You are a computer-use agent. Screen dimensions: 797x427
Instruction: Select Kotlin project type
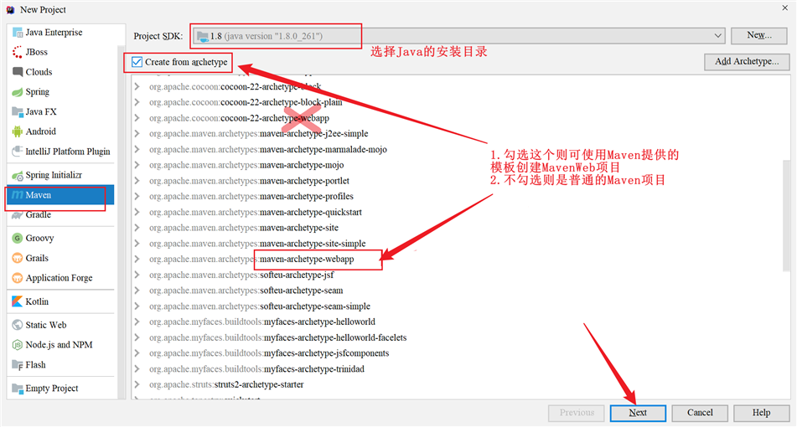tap(60, 301)
